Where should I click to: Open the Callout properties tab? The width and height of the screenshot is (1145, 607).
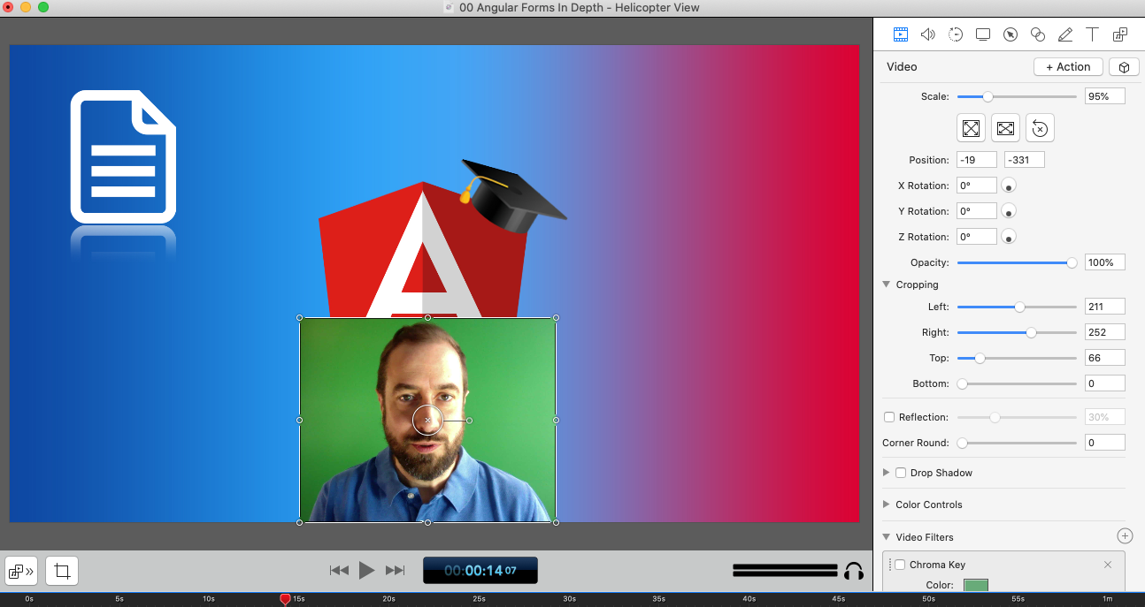coord(1011,34)
